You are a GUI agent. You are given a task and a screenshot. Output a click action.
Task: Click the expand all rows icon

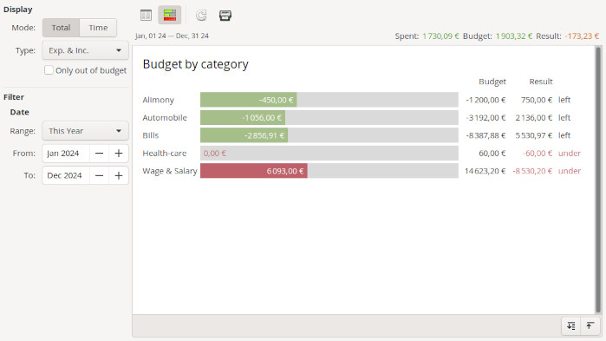point(571,326)
